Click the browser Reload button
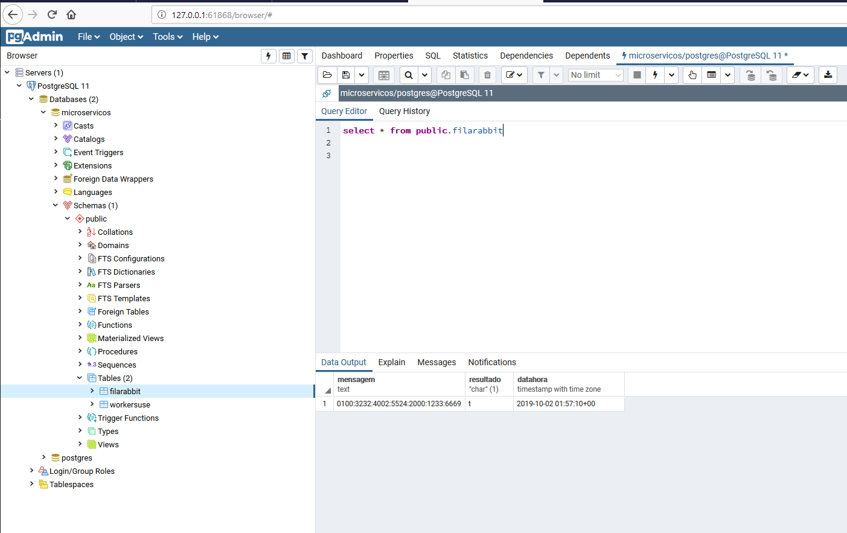Viewport: 847px width, 533px height. (x=52, y=14)
